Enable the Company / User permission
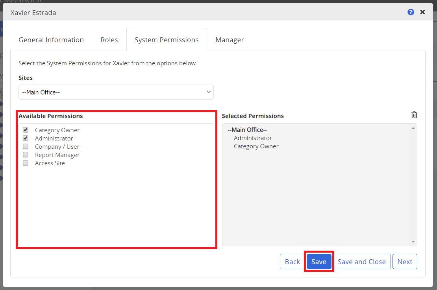This screenshot has height=290, width=437. (25, 146)
